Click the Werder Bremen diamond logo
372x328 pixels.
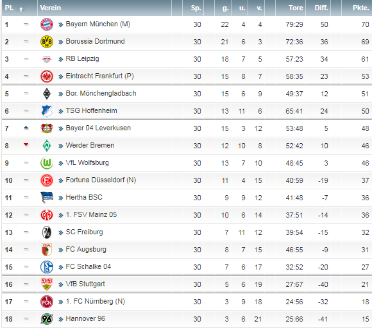(47, 146)
